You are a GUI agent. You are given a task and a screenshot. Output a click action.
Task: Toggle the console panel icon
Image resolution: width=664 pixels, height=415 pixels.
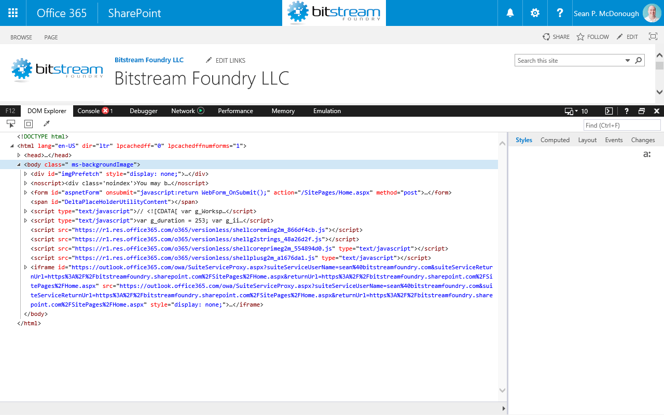(609, 111)
